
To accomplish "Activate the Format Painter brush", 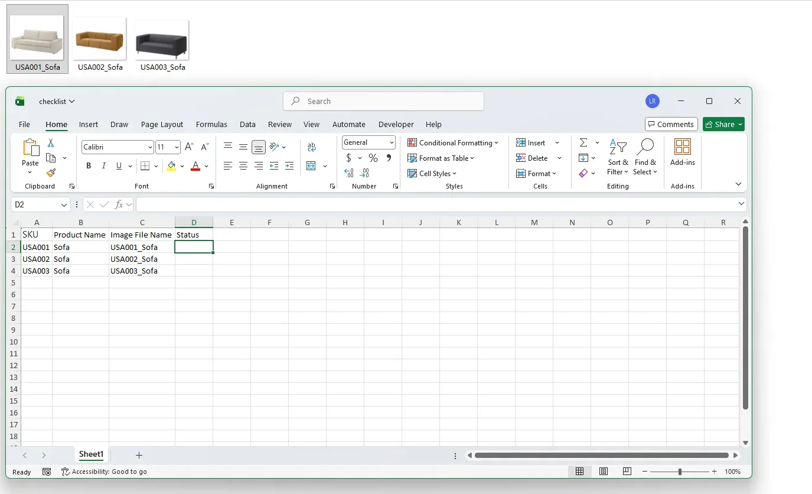I will pos(51,173).
